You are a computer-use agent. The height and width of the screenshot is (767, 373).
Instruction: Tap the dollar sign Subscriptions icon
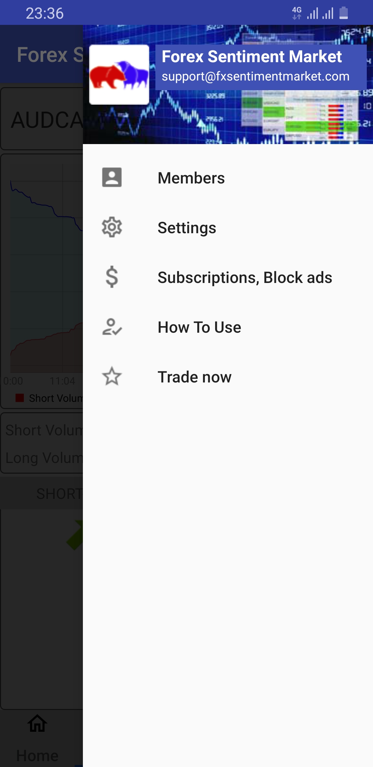click(112, 277)
